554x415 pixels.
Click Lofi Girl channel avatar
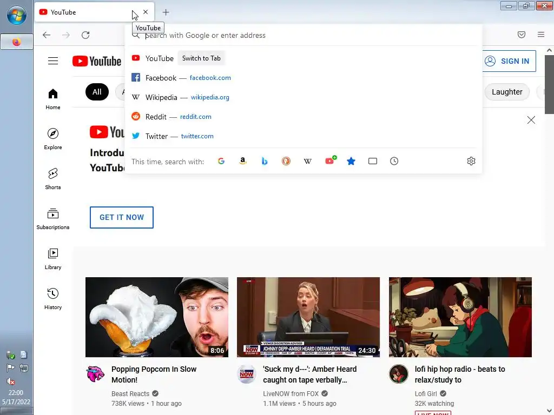point(399,374)
